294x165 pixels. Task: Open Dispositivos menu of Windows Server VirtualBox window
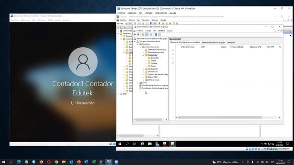[161, 13]
